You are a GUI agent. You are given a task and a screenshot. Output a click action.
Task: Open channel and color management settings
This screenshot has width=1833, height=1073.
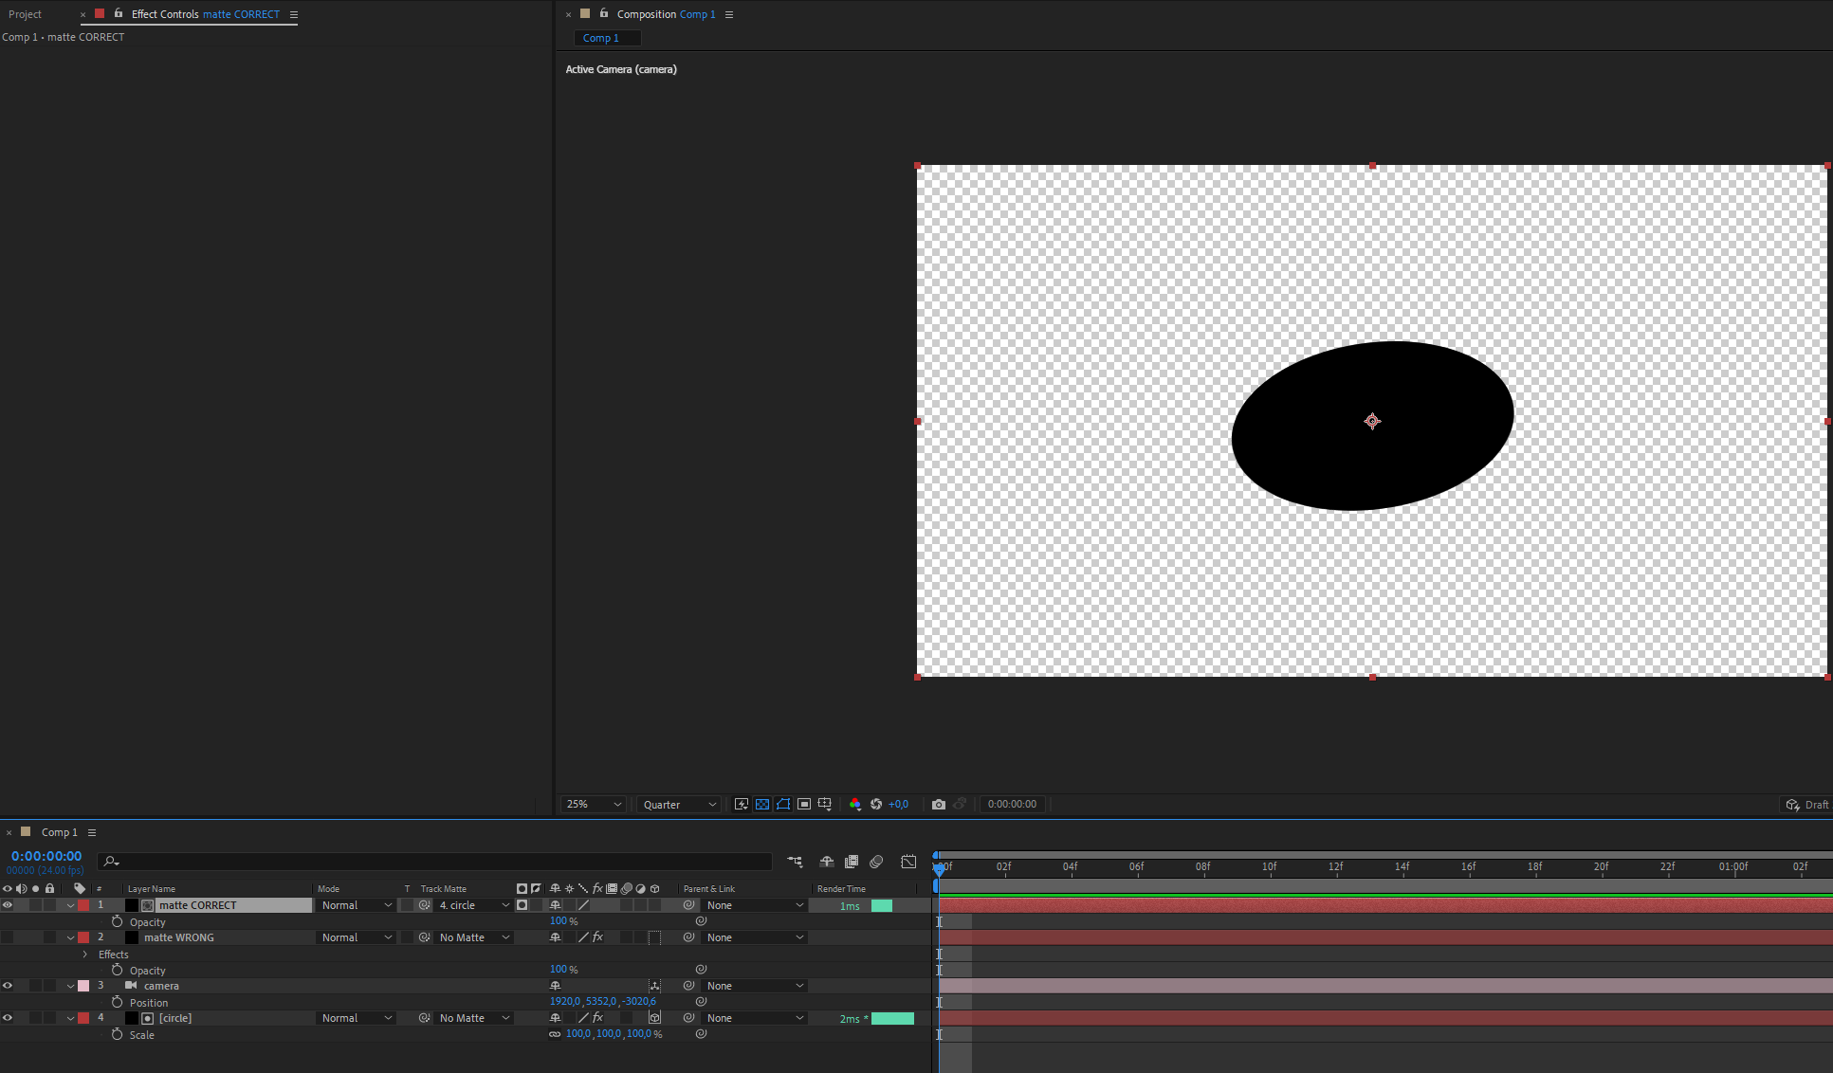[855, 804]
